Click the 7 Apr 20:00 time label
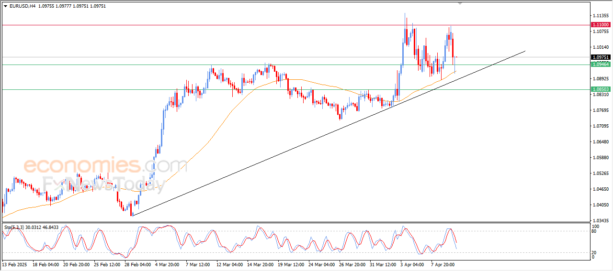Image resolution: width=613 pixels, height=271 pixels. click(443, 264)
